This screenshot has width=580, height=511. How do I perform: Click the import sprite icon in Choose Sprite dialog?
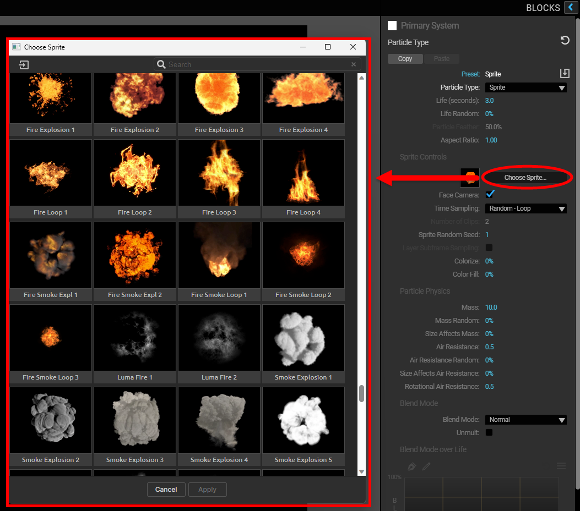(x=24, y=65)
